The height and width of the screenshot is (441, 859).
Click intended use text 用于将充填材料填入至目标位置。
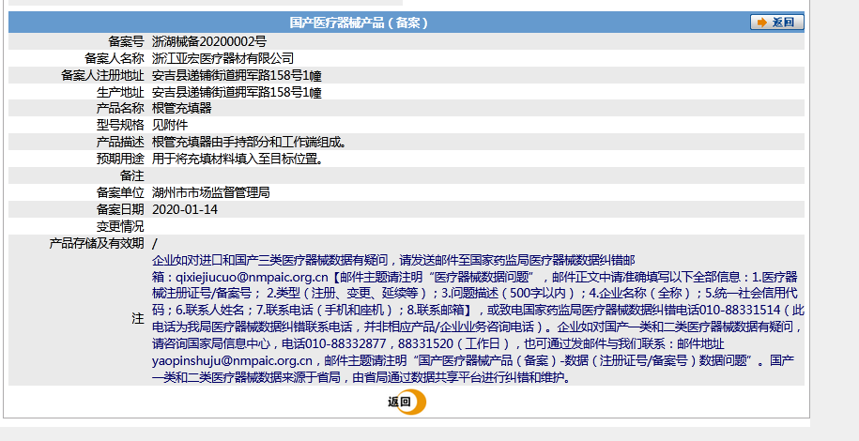[x=238, y=159]
